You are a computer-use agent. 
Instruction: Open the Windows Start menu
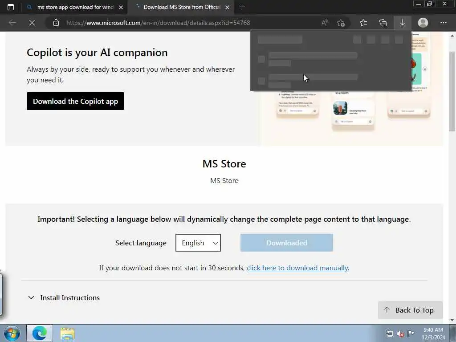[x=12, y=333]
